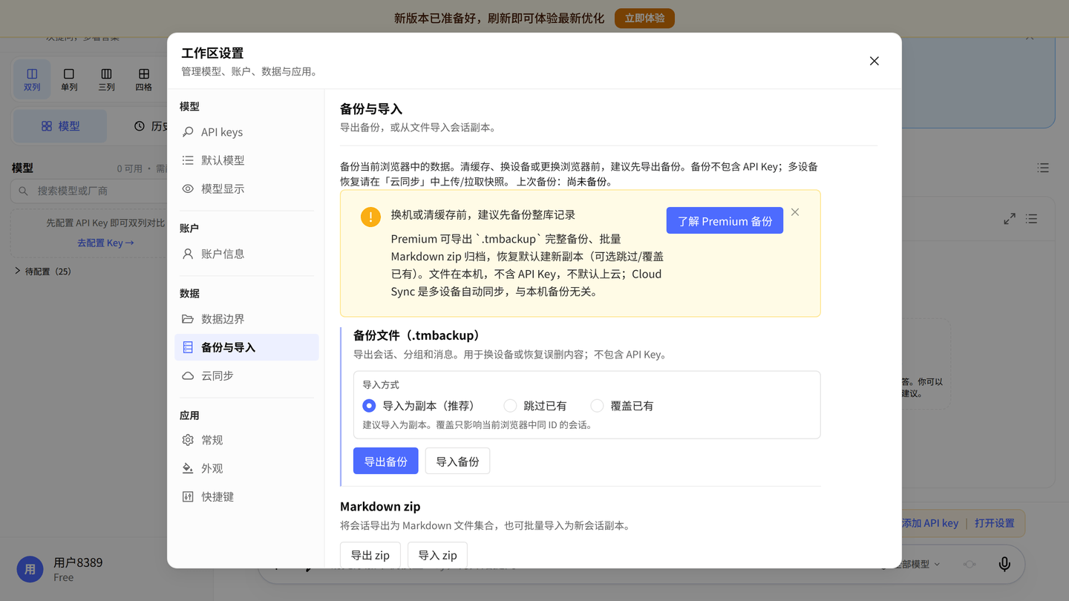This screenshot has height=601, width=1069.
Task: Click the Markdown zip heading
Action: 380,506
